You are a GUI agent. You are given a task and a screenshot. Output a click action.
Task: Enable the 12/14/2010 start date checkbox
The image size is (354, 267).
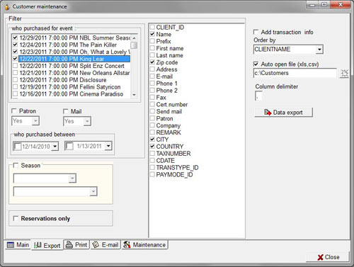17,147
